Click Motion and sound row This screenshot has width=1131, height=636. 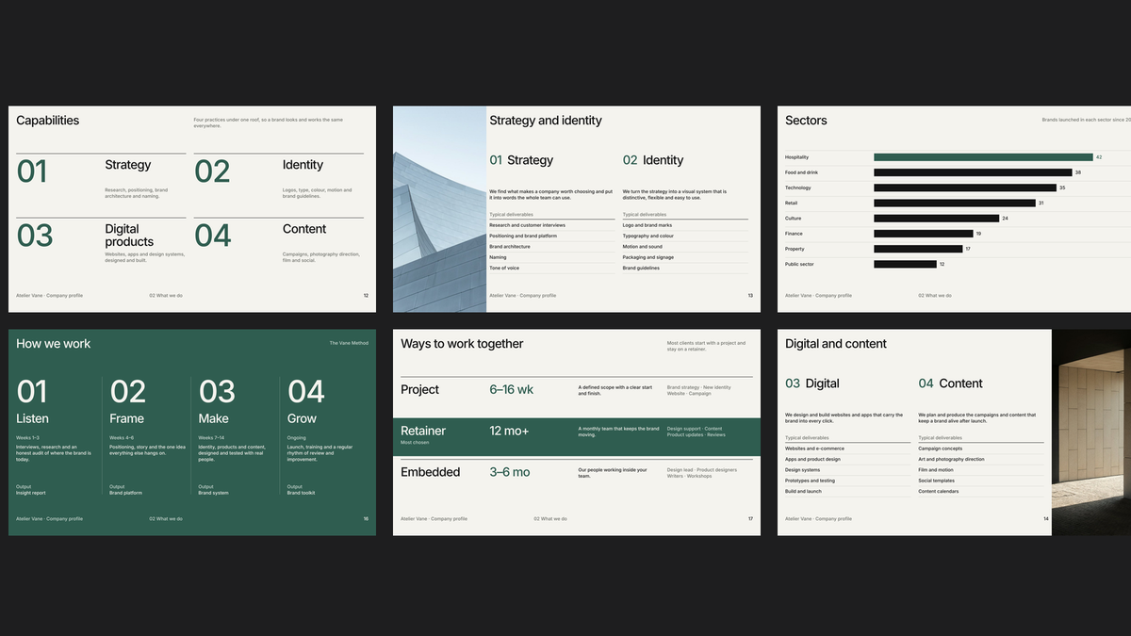pyautogui.click(x=685, y=247)
